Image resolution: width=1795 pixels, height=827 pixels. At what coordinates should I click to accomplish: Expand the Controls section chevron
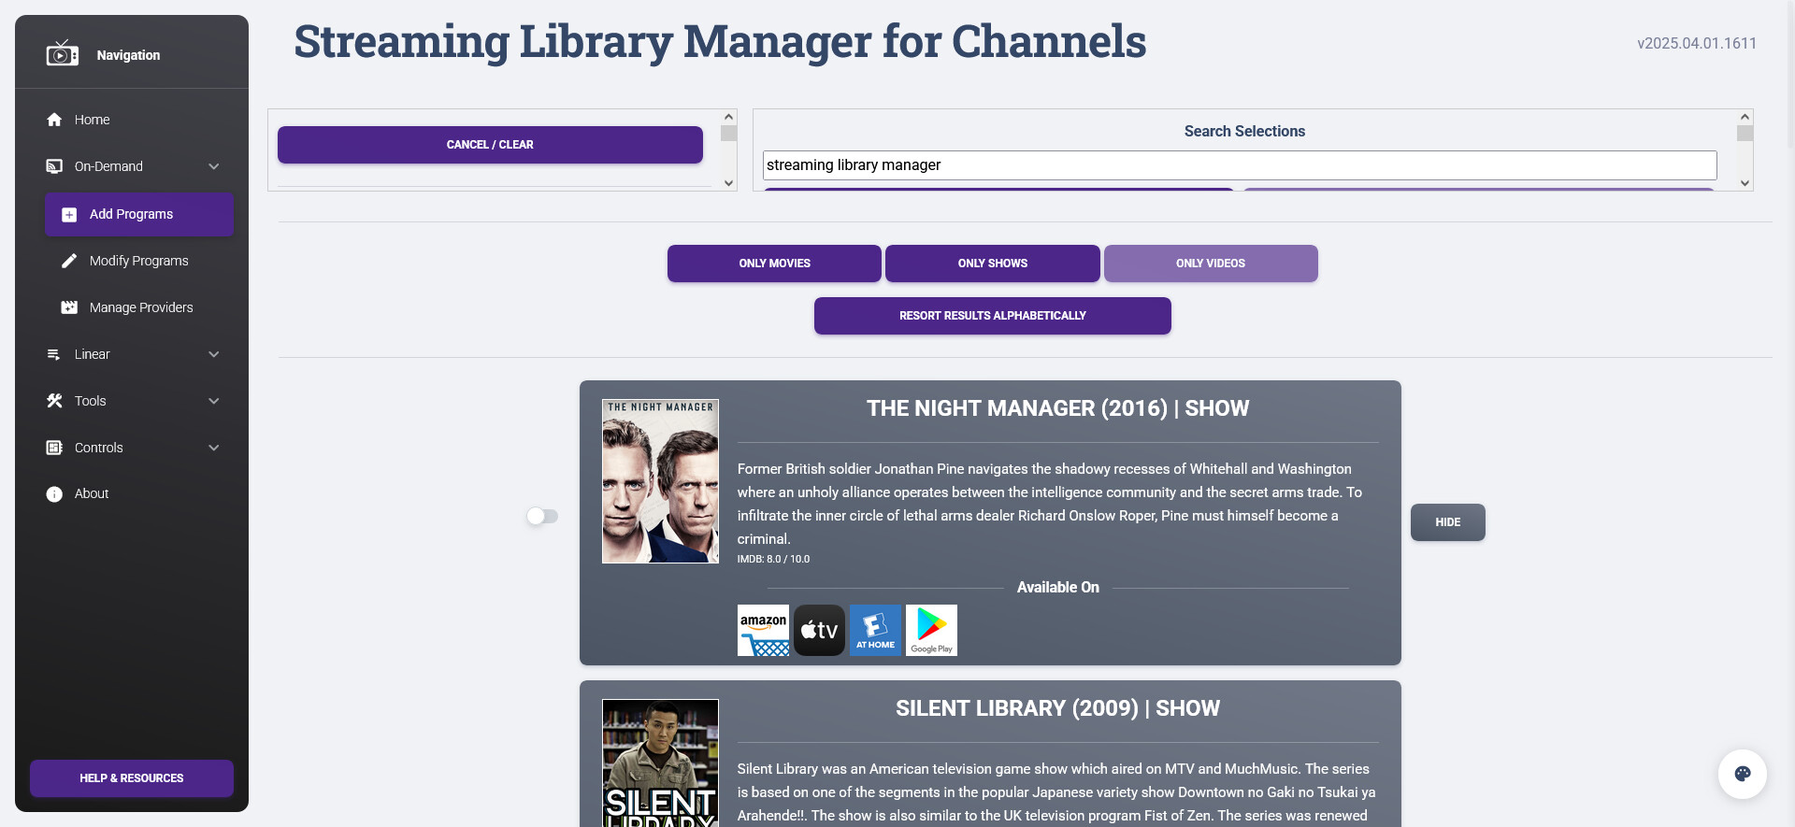(214, 448)
